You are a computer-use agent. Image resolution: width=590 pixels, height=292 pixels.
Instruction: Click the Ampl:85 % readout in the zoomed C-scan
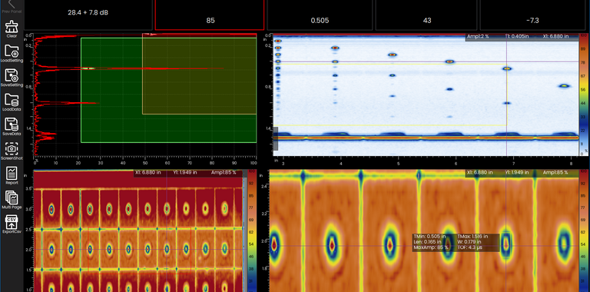coord(555,173)
